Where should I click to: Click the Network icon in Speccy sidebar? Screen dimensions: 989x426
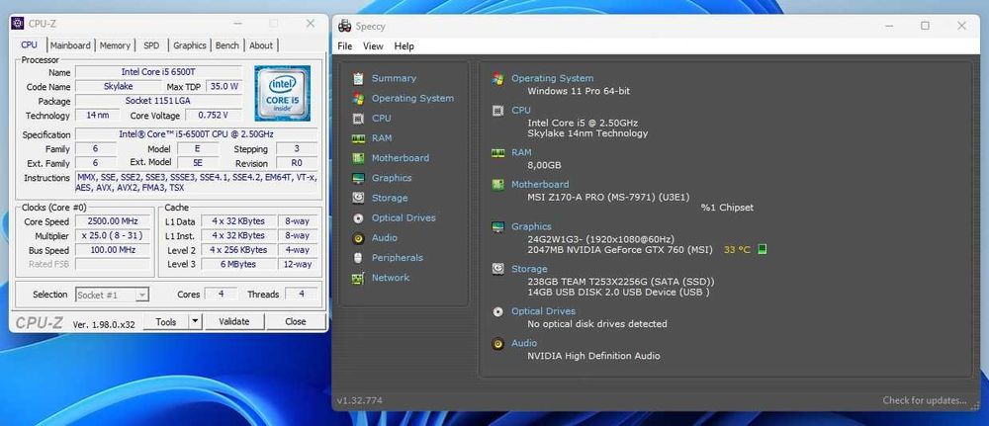(x=358, y=278)
